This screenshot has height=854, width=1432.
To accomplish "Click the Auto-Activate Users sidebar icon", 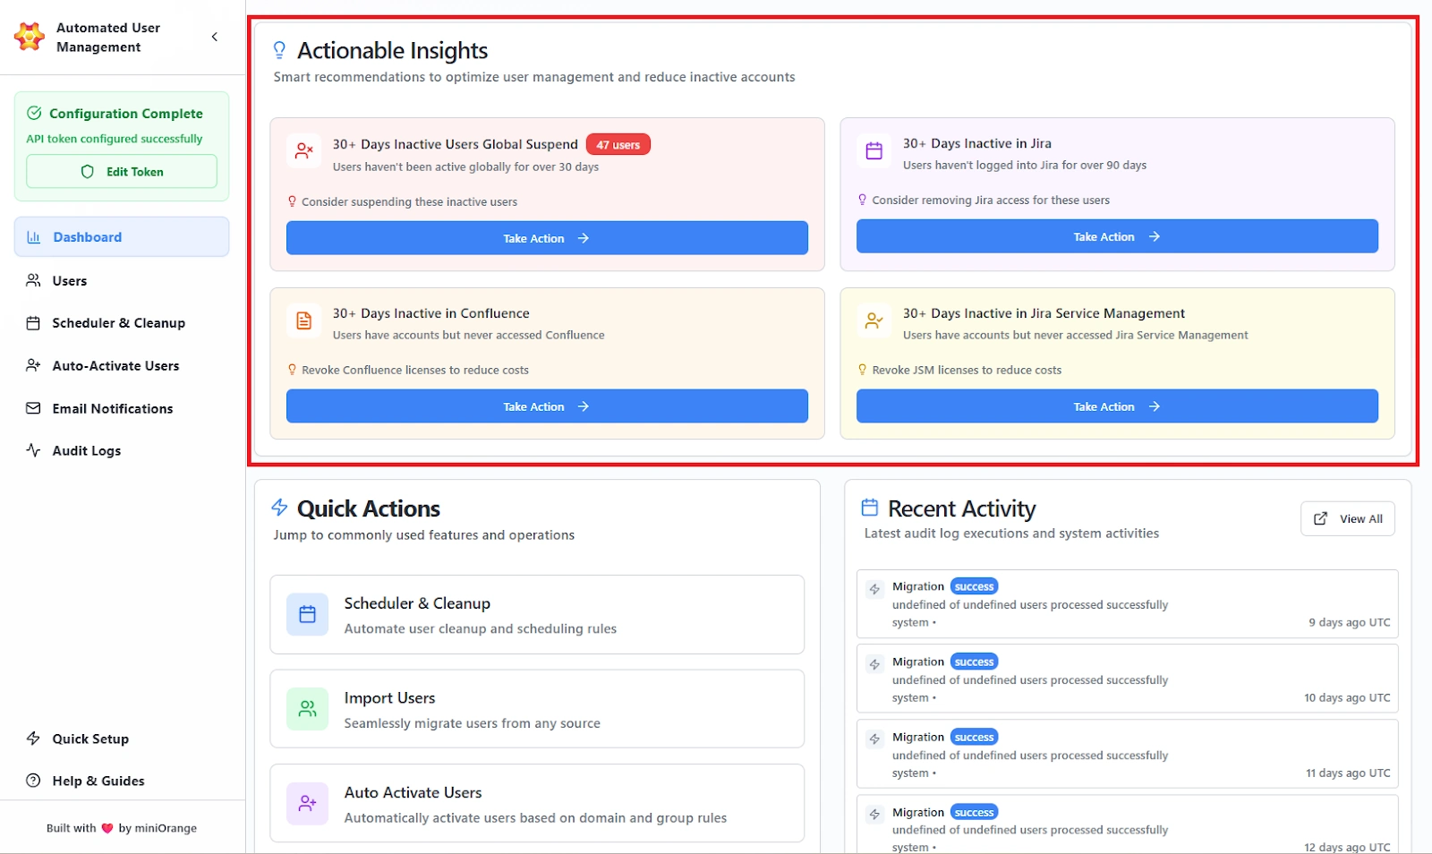I will (x=34, y=365).
